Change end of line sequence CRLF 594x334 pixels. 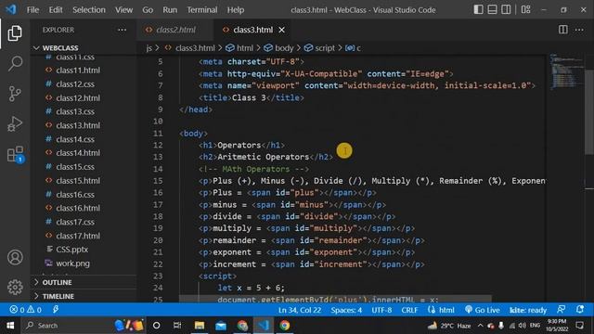point(409,310)
